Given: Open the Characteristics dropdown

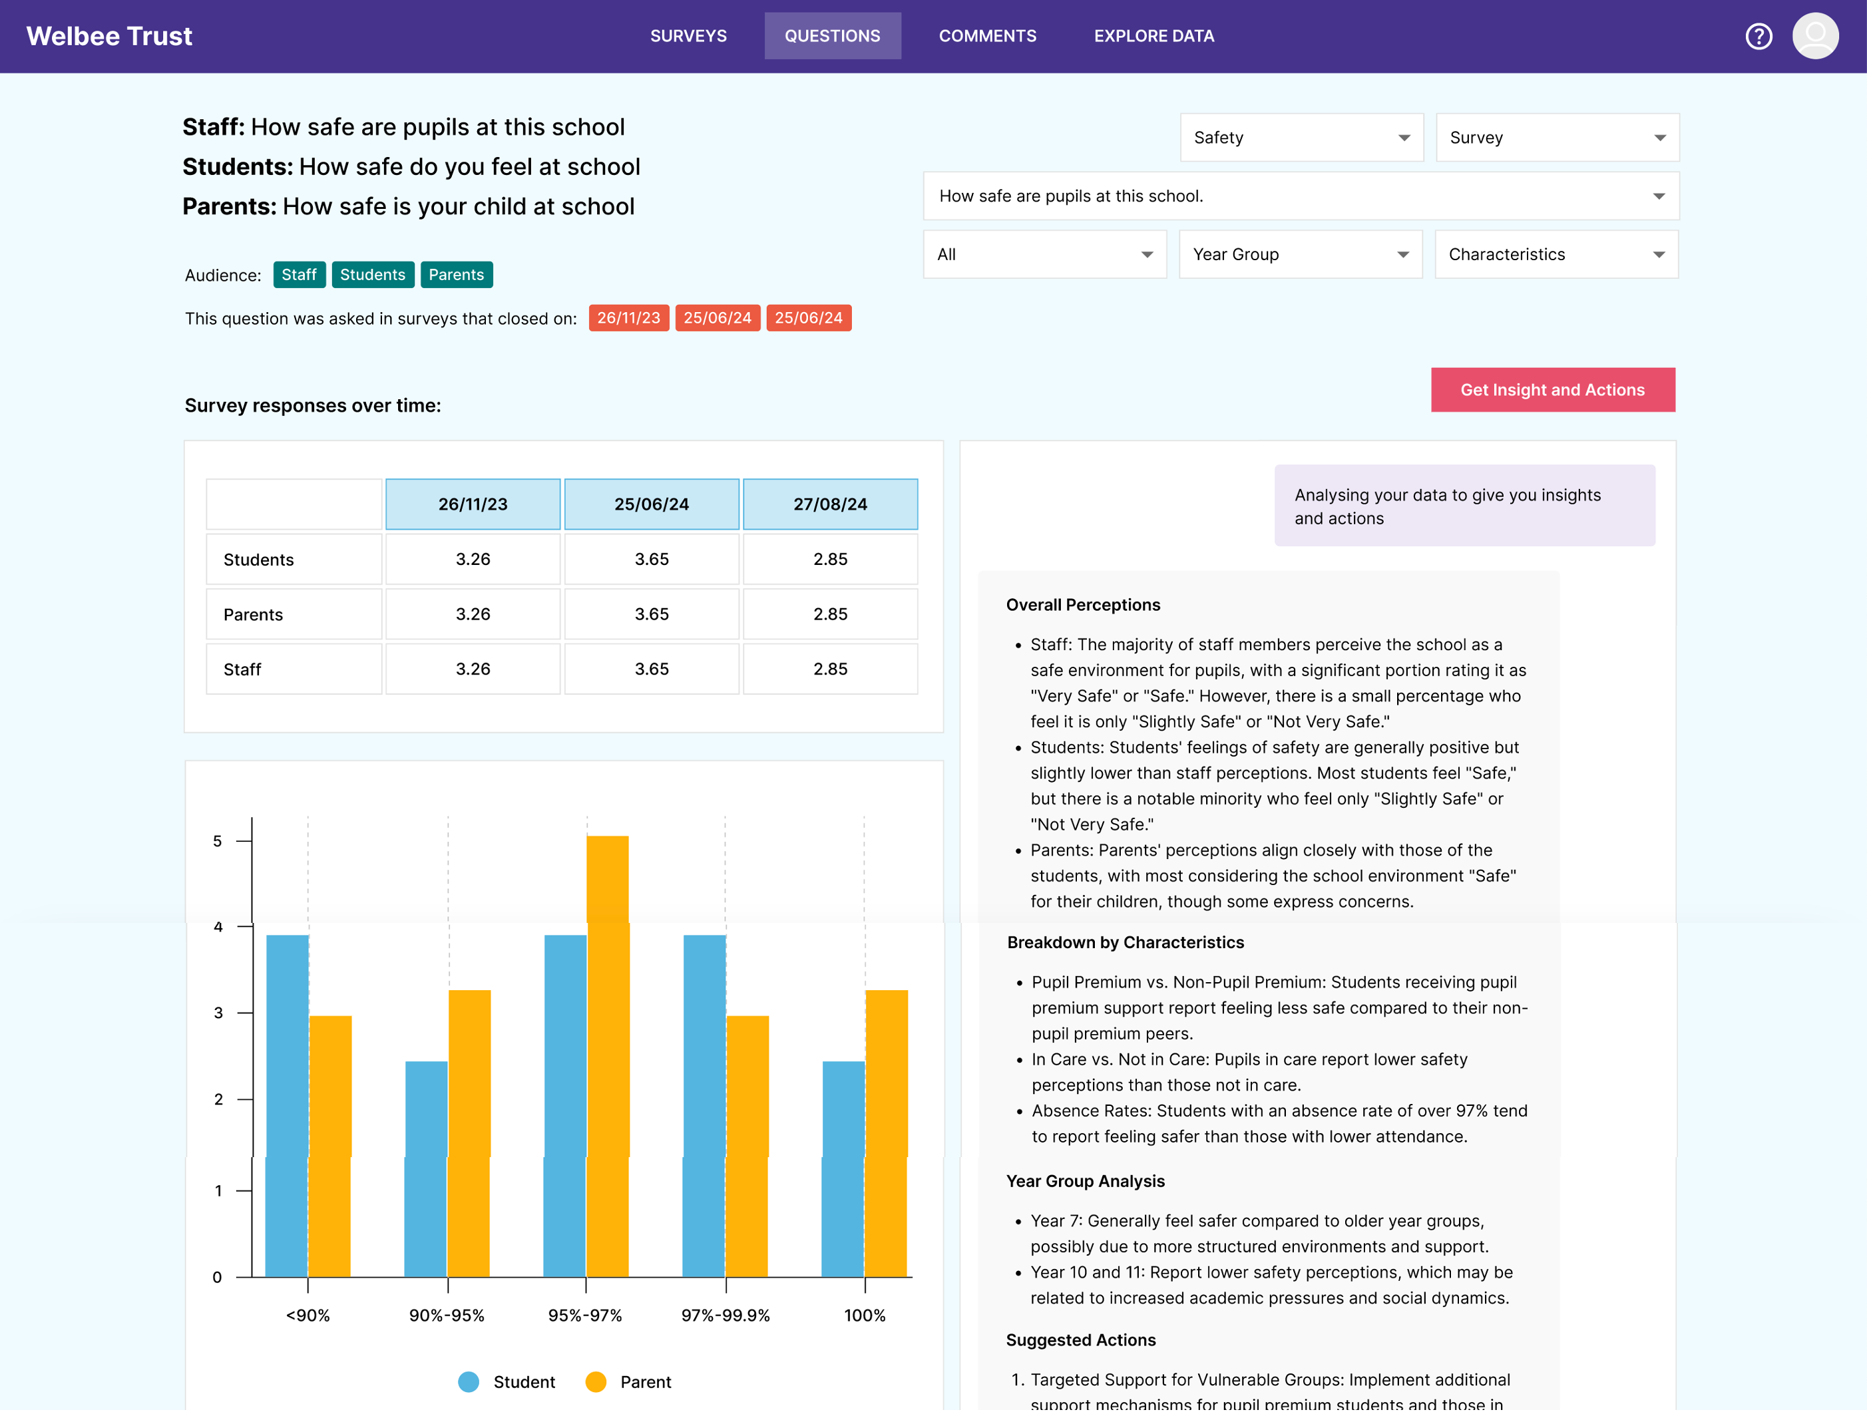Looking at the screenshot, I should (1556, 254).
